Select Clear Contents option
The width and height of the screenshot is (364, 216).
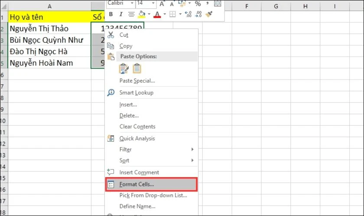click(152, 127)
